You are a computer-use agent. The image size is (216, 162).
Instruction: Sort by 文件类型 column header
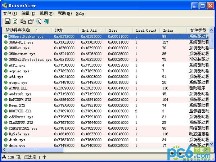(198, 30)
